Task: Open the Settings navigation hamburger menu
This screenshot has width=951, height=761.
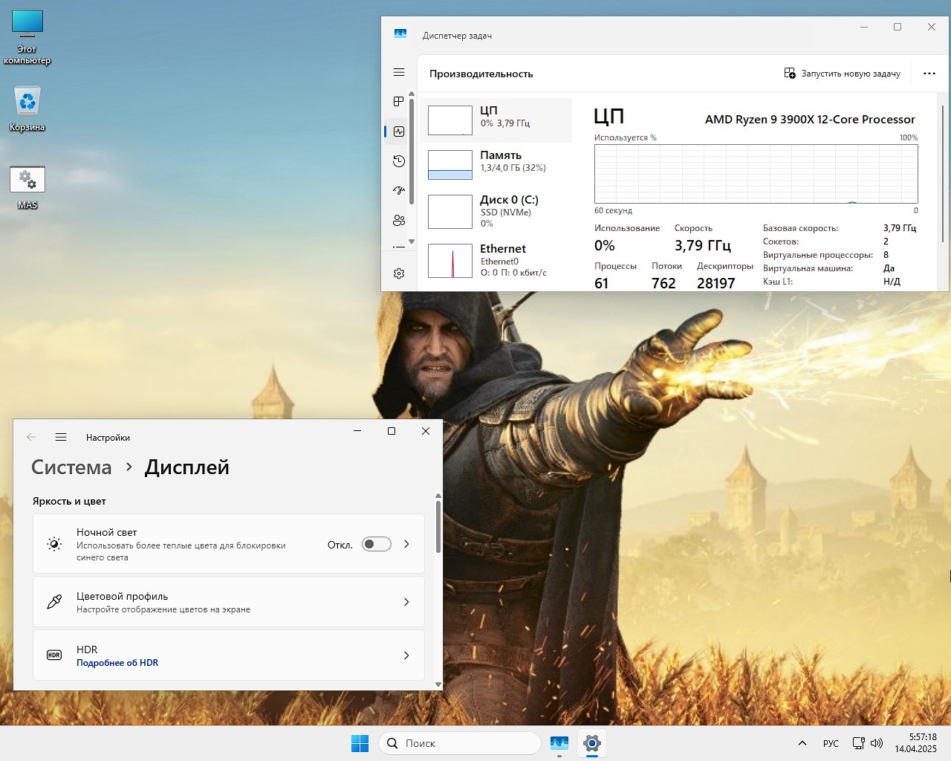Action: click(x=61, y=437)
